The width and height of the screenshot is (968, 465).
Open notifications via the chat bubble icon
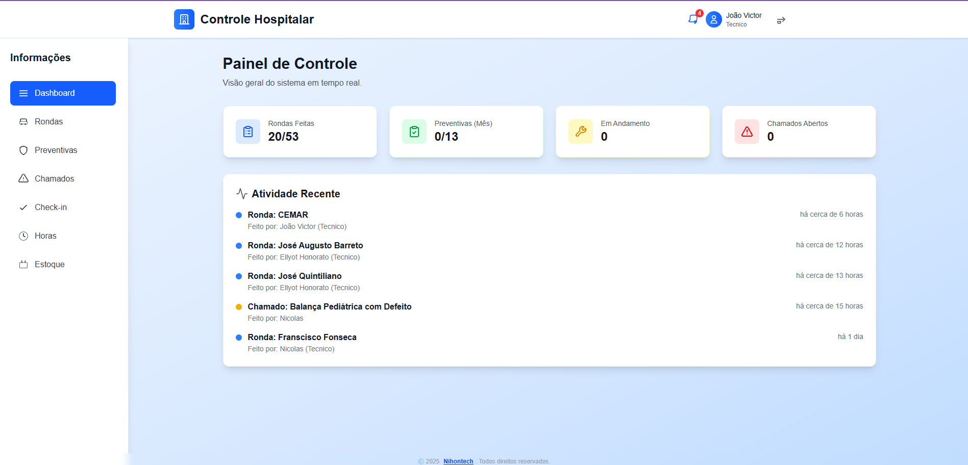[693, 19]
